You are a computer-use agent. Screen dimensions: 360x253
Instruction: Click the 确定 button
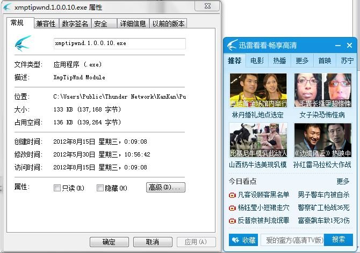pyautogui.click(x=109, y=242)
